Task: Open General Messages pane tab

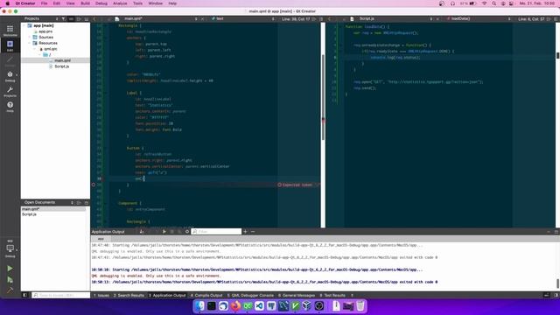Action: coord(297,296)
